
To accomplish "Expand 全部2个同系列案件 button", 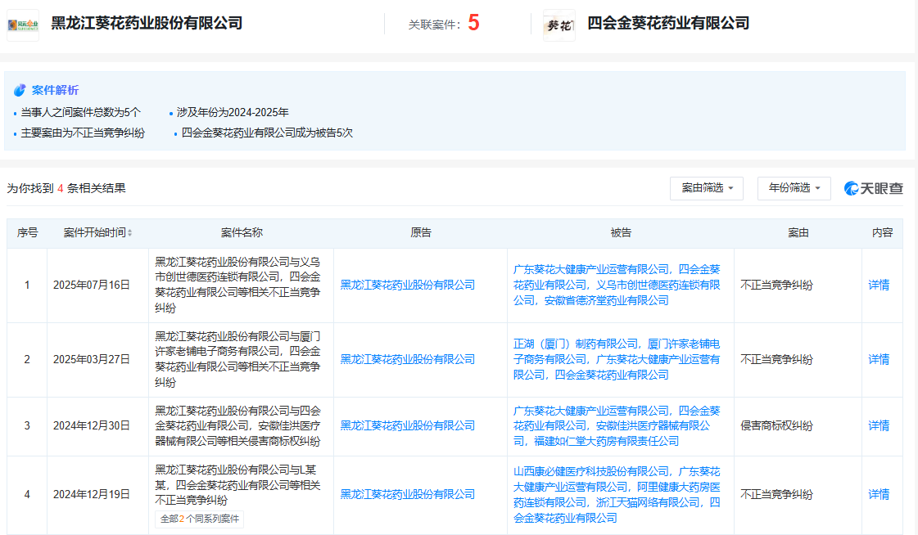I will click(200, 519).
